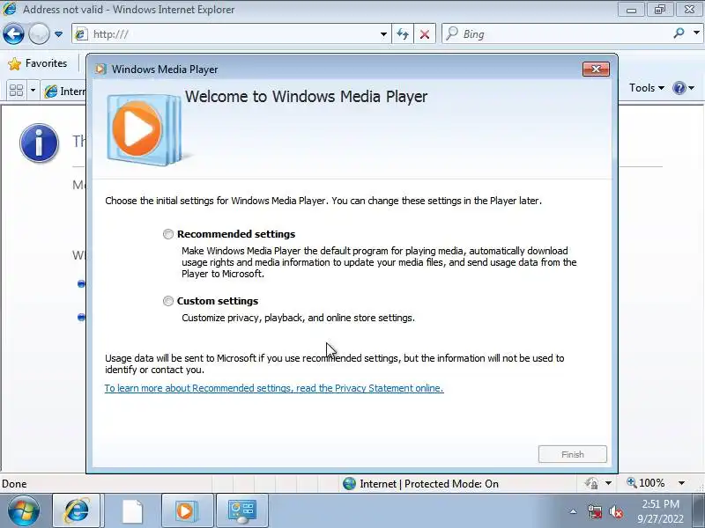Stop loading with the red X icon

(425, 34)
